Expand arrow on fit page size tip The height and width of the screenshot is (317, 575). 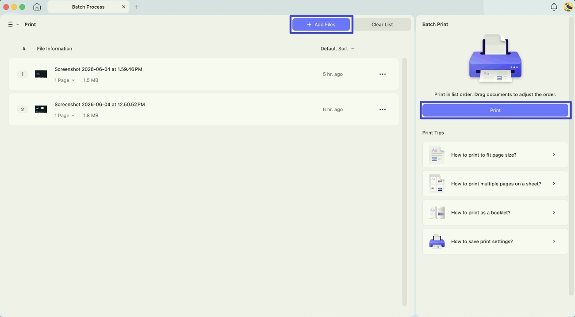[x=554, y=155]
